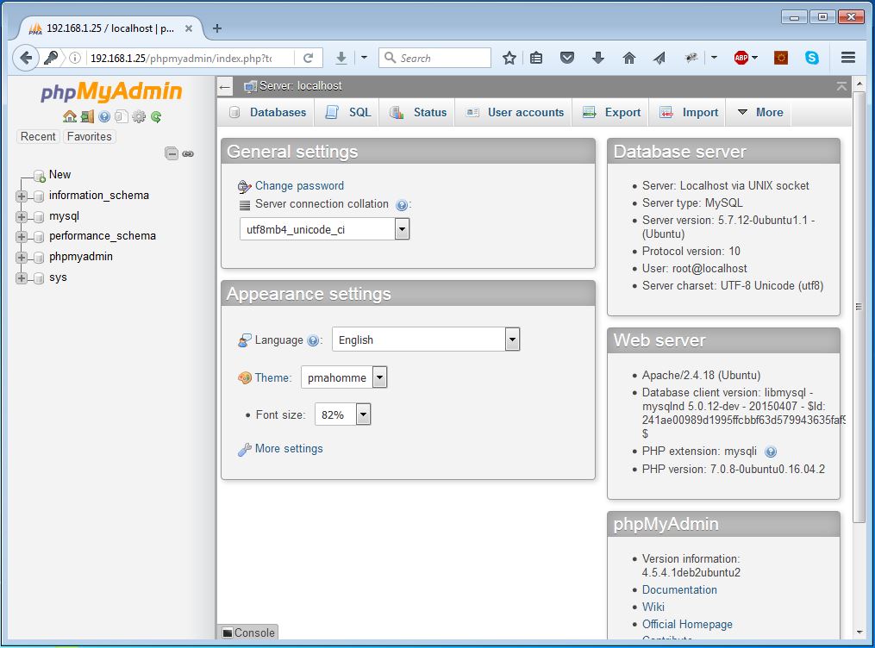Select the sys database name
The image size is (875, 648).
pyautogui.click(x=58, y=277)
